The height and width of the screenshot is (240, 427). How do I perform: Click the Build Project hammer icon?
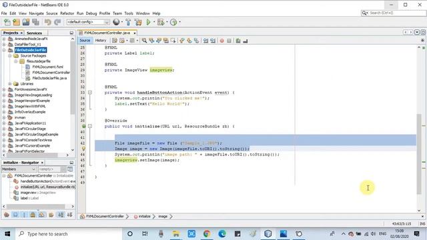[128, 22]
